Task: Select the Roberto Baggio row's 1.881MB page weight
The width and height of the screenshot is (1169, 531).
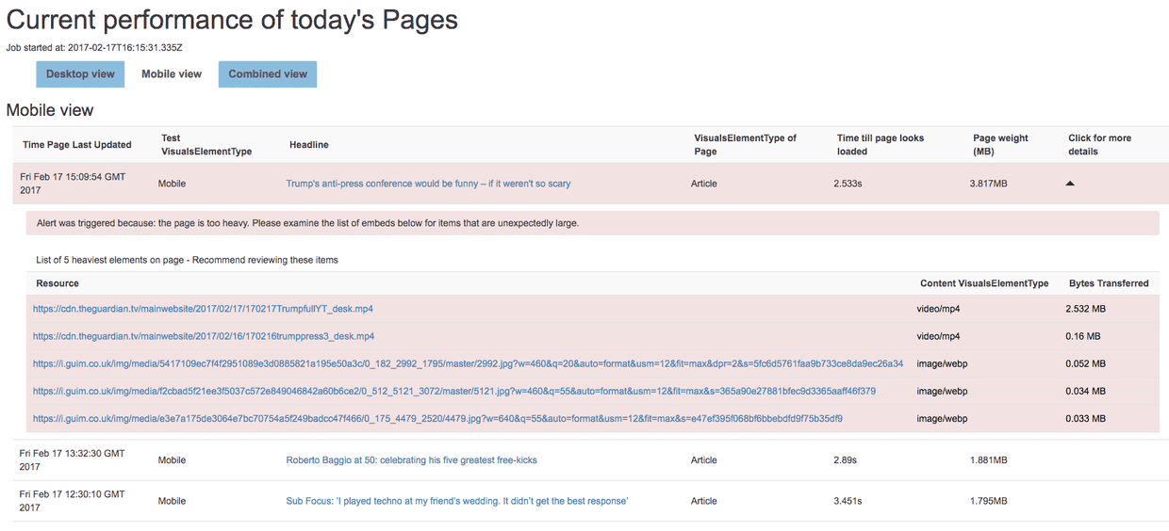Action: tap(988, 460)
